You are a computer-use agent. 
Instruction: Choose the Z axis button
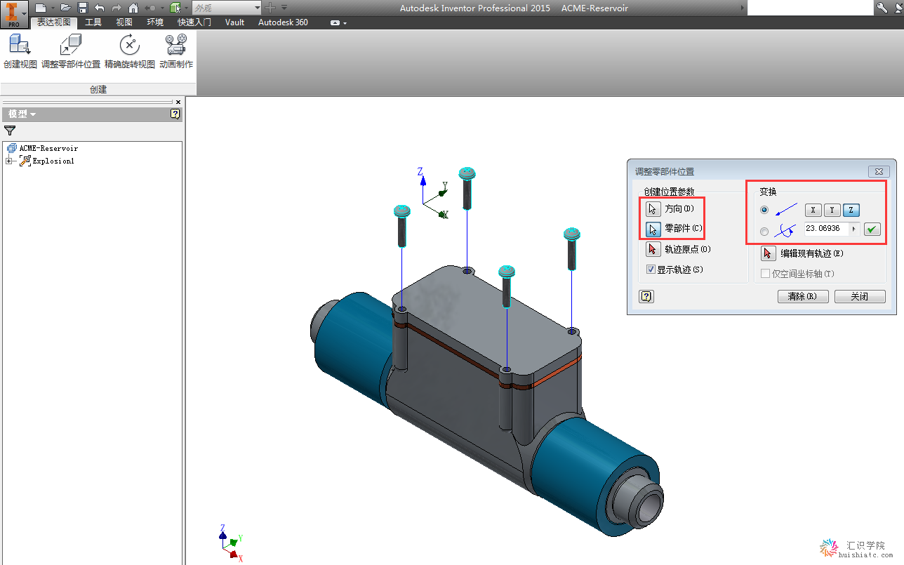(x=851, y=210)
